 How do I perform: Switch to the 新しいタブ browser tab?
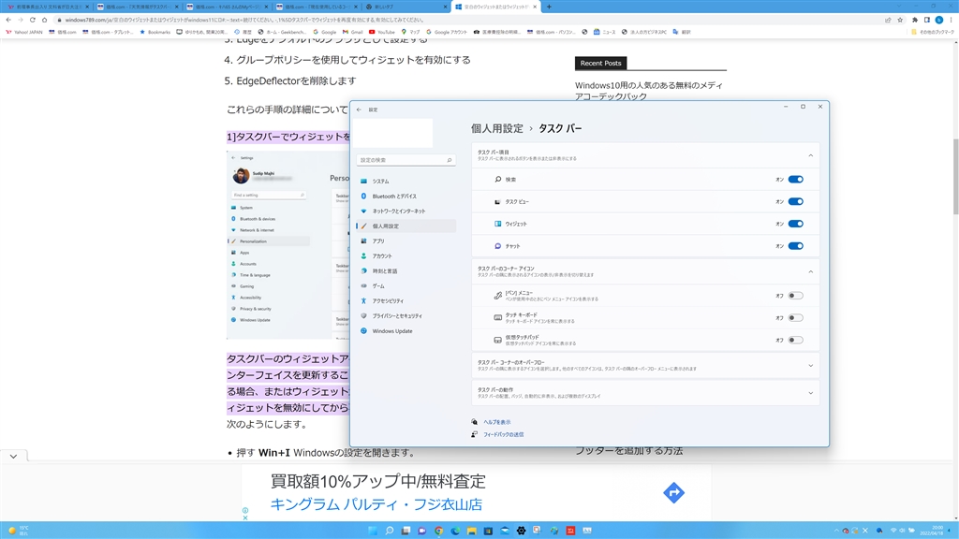click(x=406, y=7)
